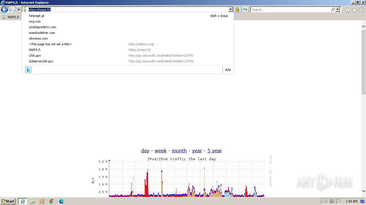Screen dimensions: 366x205
Task: Open Action Center flag icon
Action: coord(339,201)
